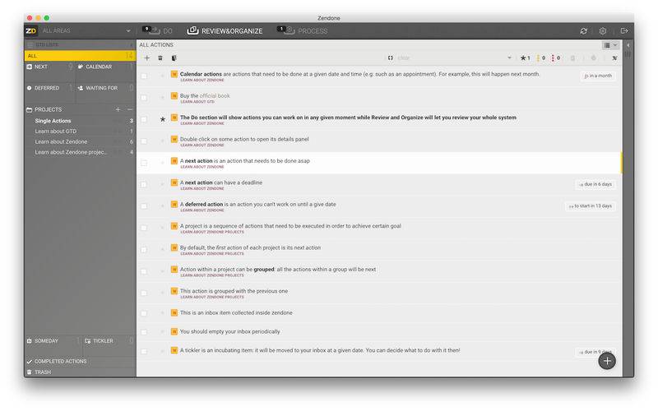Click the REVIEW&ORGANIZE tray icon
Viewport: 658px width, 411px height.
pos(192,30)
